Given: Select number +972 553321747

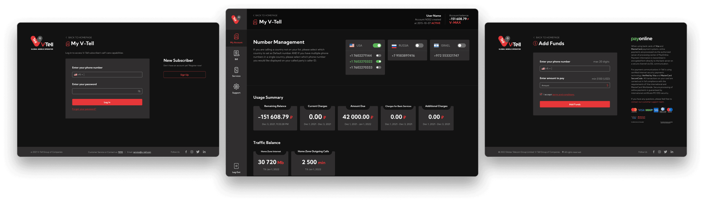Looking at the screenshot, I should click(x=446, y=56).
